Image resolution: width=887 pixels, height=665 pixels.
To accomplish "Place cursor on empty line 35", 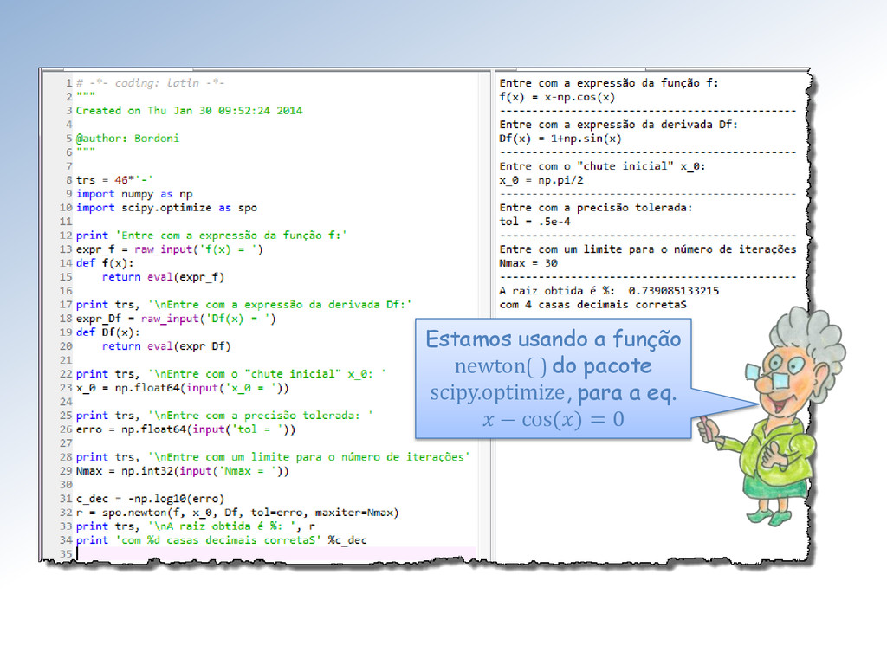I will point(276,553).
